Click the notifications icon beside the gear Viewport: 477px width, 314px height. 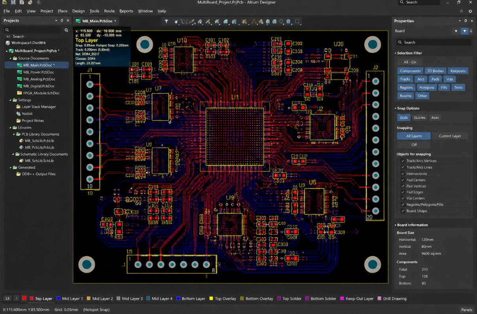[x=461, y=11]
